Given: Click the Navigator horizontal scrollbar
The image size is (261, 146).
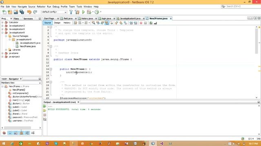Looking at the screenshot, I should [18, 128].
